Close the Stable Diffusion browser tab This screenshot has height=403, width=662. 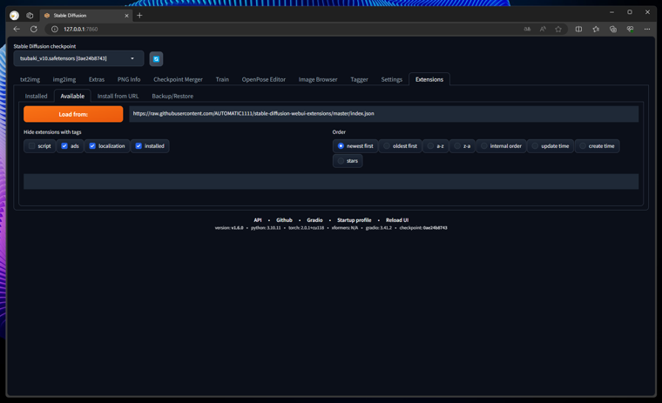coord(126,15)
